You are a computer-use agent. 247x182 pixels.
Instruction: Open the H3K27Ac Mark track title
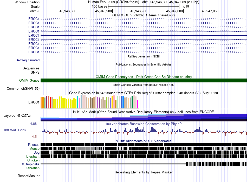click(x=144, y=112)
